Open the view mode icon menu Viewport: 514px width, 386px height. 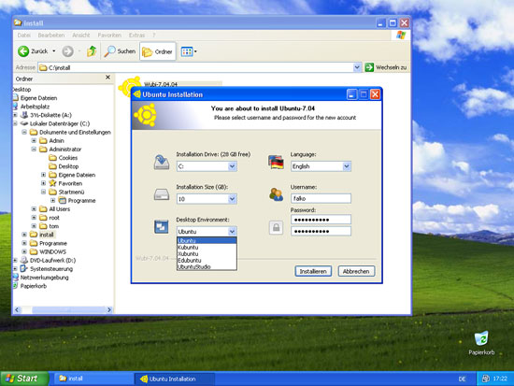pos(189,51)
